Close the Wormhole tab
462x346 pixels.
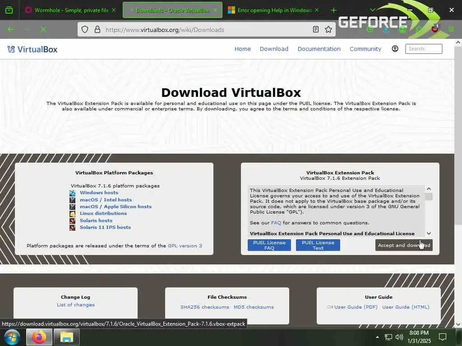(114, 10)
